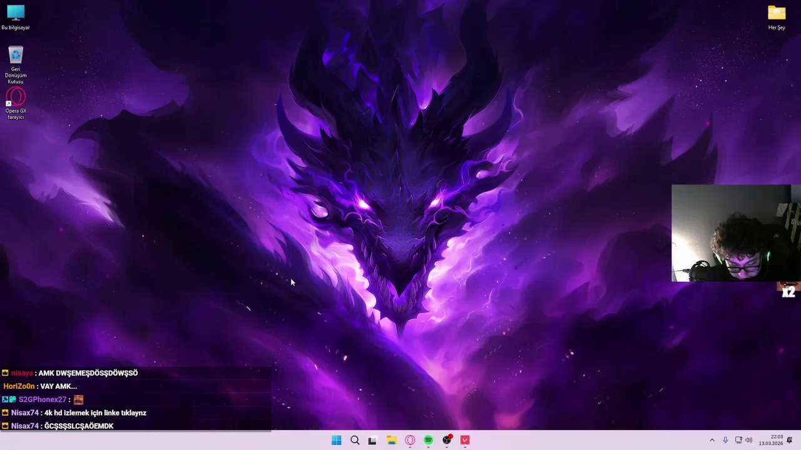This screenshot has width=801, height=450.
Task: Click the username nisaya in chat
Action: 22,373
